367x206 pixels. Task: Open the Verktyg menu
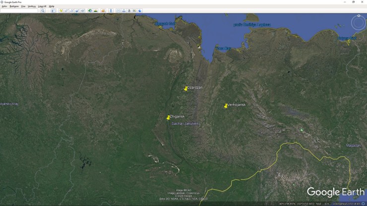(32, 6)
